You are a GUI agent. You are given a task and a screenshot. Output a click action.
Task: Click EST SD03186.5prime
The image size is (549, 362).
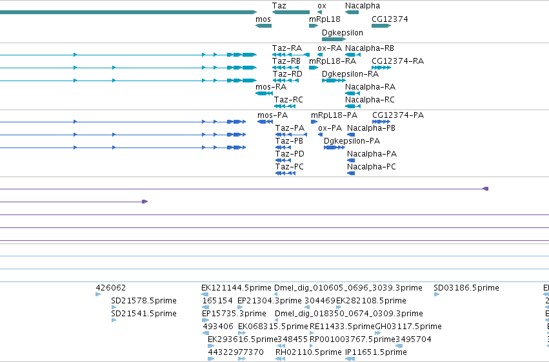coord(466,288)
